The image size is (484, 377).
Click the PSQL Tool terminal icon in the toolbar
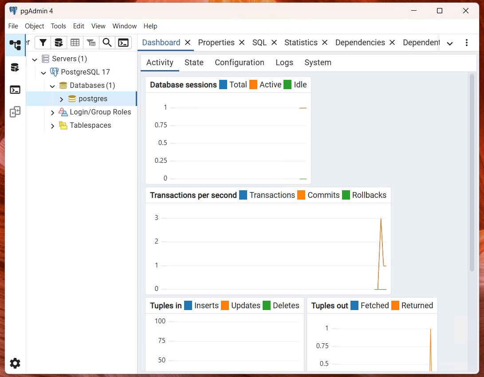click(x=123, y=43)
